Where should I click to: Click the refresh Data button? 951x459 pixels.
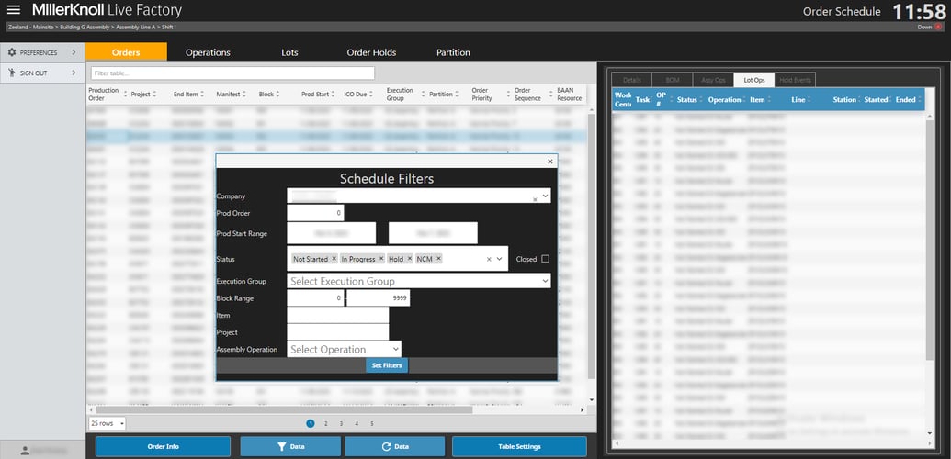394,446
